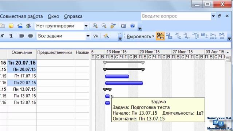This screenshot has height=131, width=233.
Task: Click the blue Gantt bar ending Friday 17 July
Action: (117, 76)
